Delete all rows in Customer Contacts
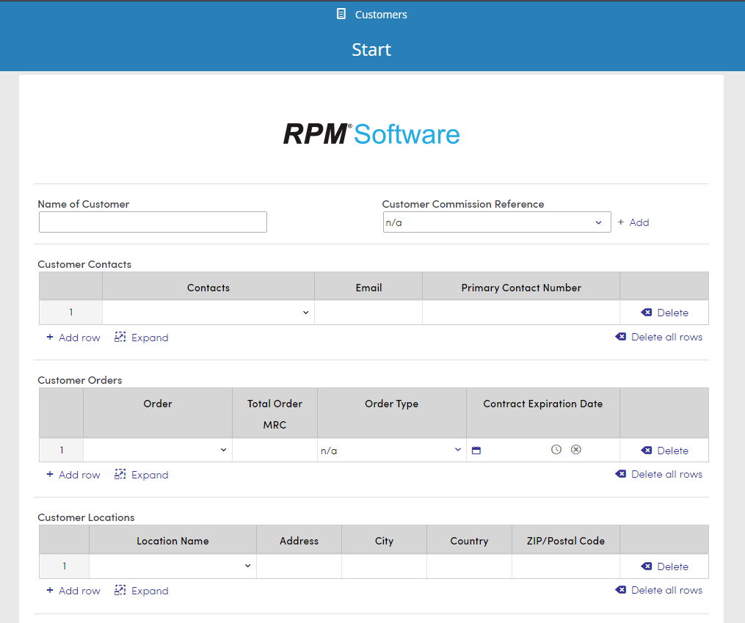The height and width of the screenshot is (623, 745). [x=658, y=336]
